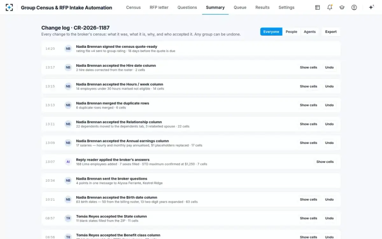Screen dimensions: 382x239
Task: Click 'Nadia Brennan signed the census quote-ready'
Action: [117, 47]
